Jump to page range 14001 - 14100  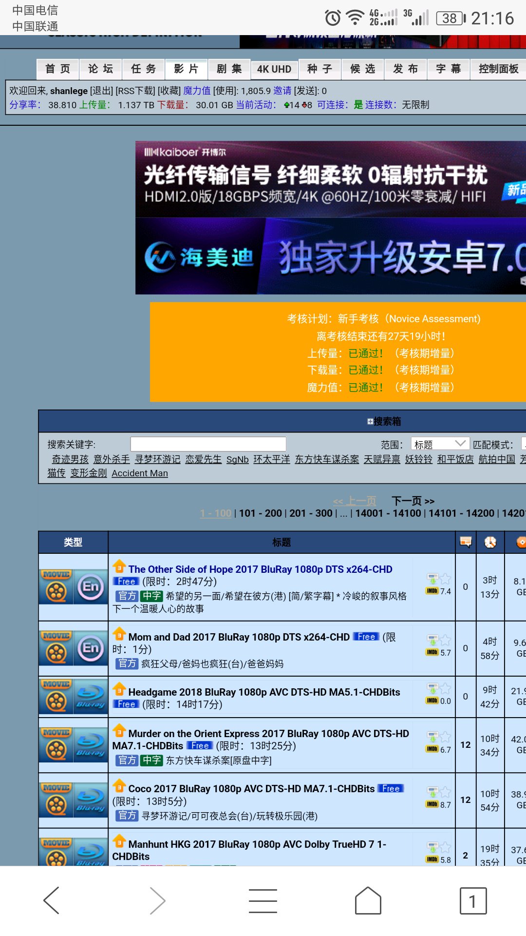tap(388, 513)
